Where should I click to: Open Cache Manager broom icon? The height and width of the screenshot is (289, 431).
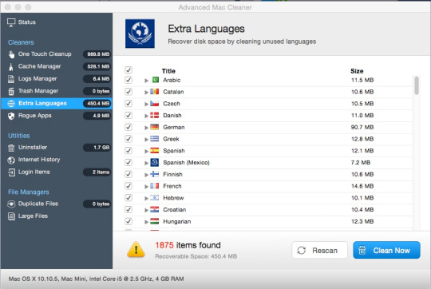11,67
